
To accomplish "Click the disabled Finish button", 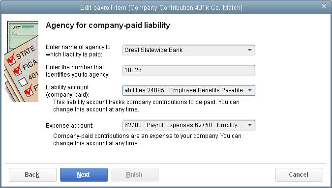I will (135, 175).
